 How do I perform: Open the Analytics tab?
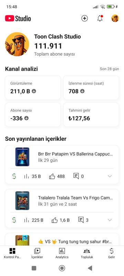point(62,253)
